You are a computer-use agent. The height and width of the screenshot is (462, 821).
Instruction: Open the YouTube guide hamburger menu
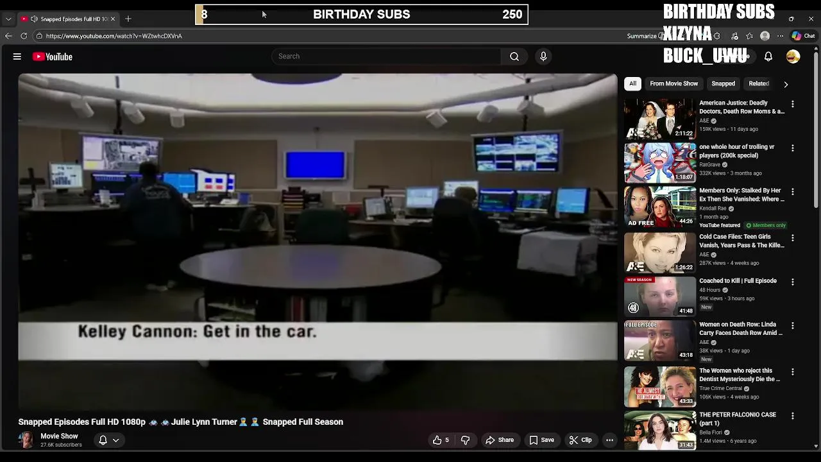point(17,56)
